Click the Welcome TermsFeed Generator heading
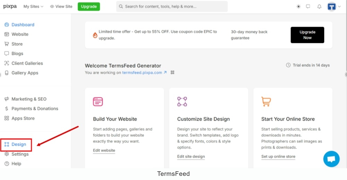The height and width of the screenshot is (180, 347). click(x=123, y=66)
